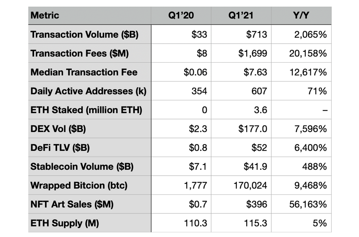Click the Y/Y column header

point(301,15)
